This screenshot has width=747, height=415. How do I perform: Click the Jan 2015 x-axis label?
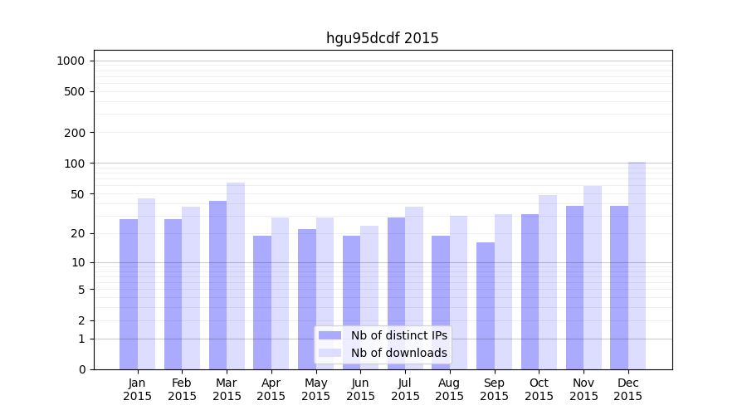(x=138, y=389)
